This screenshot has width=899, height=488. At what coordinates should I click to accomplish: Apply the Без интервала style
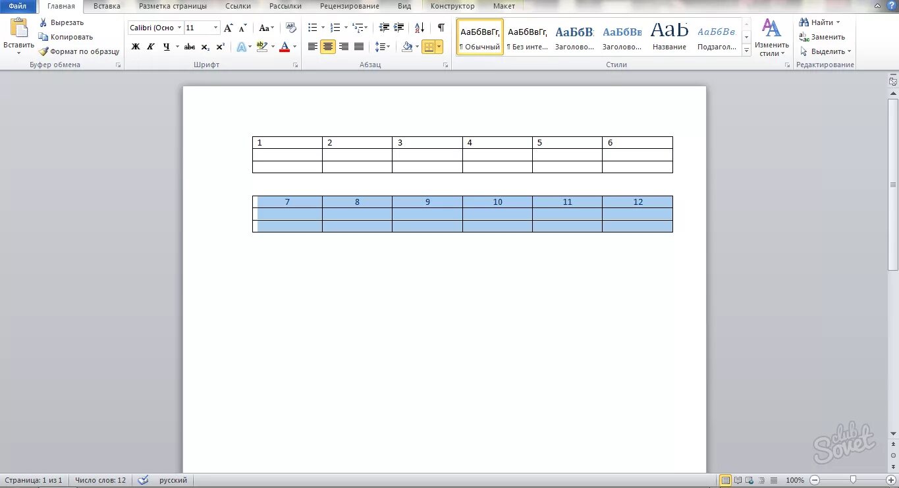coord(527,37)
